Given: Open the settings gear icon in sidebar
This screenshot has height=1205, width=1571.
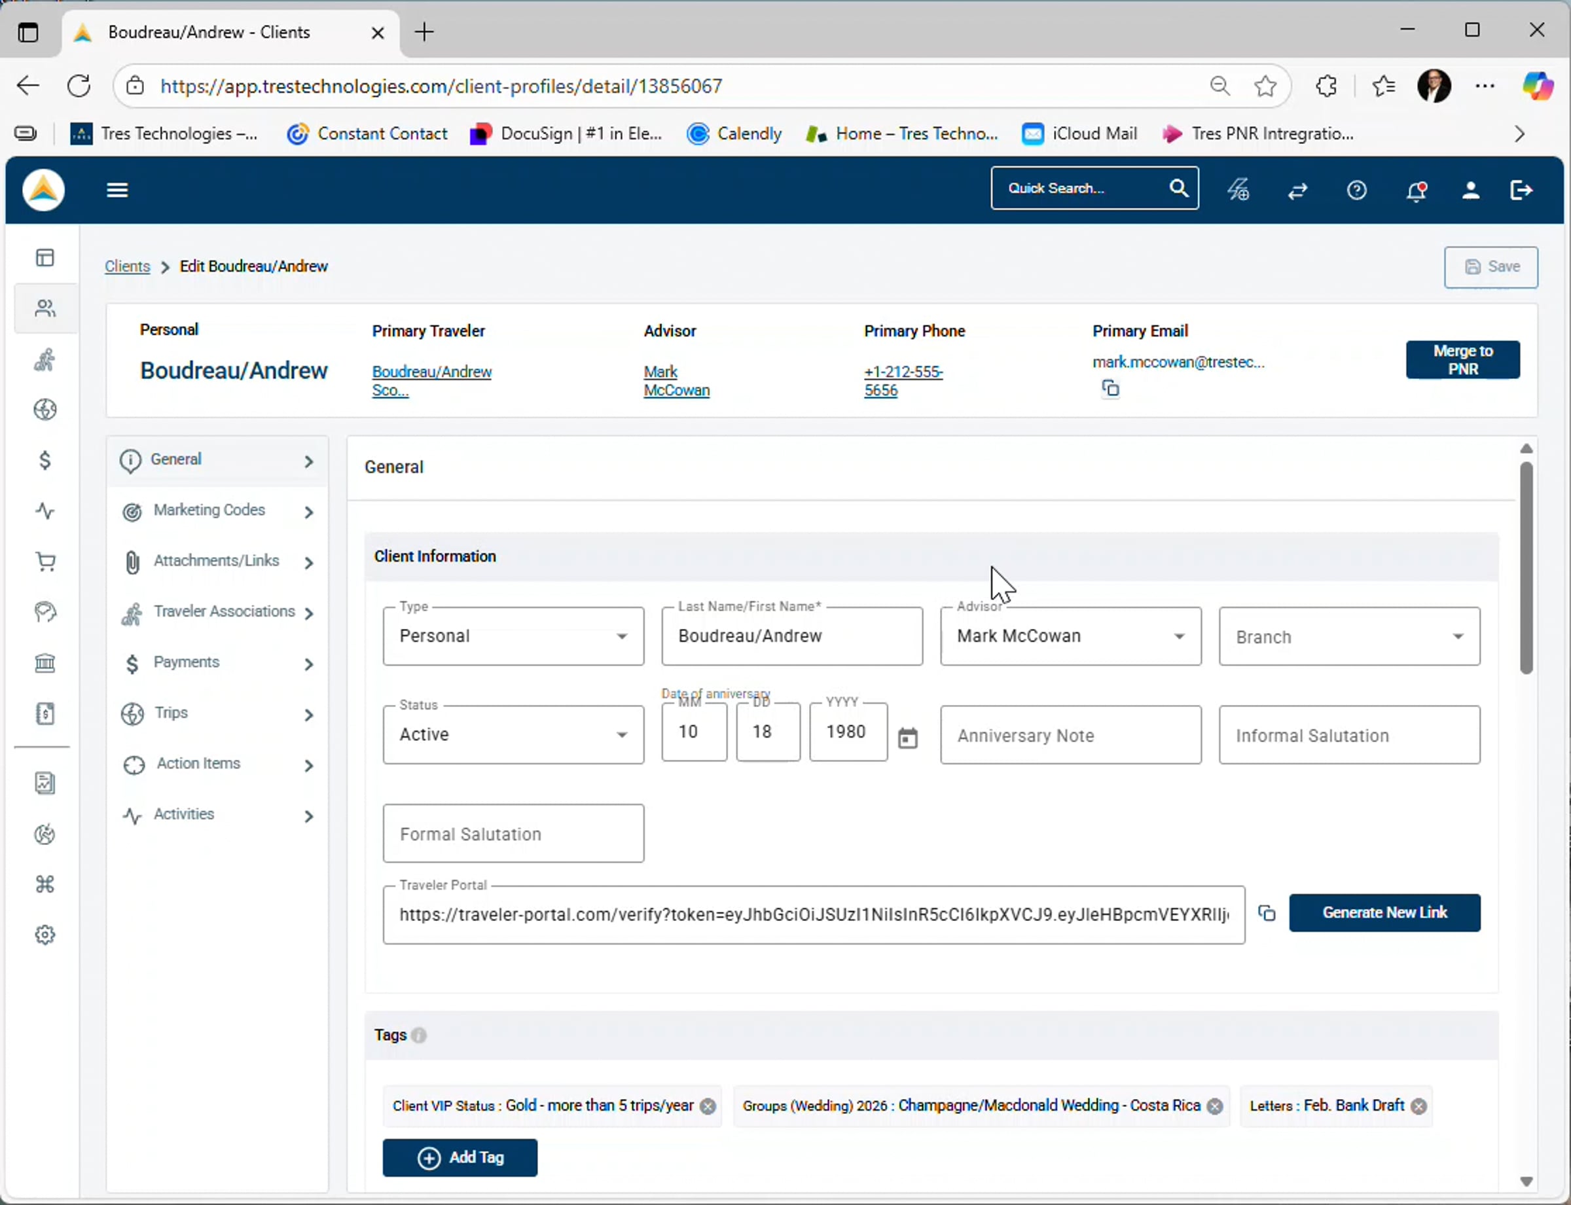Looking at the screenshot, I should click(45, 935).
